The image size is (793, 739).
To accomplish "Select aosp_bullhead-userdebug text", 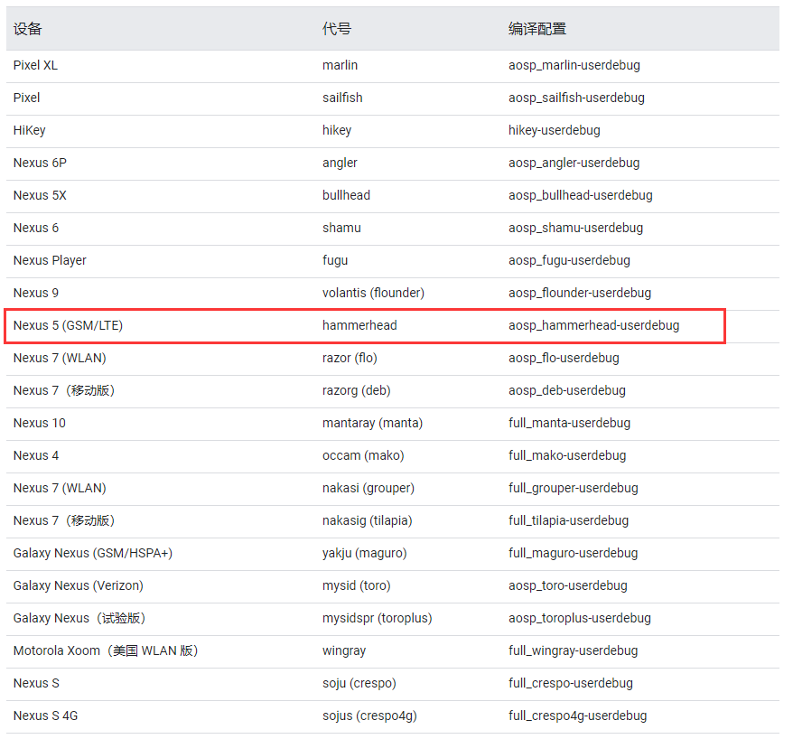I will pos(581,195).
